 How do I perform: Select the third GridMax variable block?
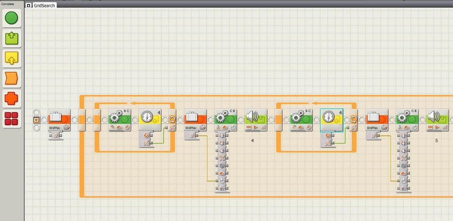click(377, 120)
